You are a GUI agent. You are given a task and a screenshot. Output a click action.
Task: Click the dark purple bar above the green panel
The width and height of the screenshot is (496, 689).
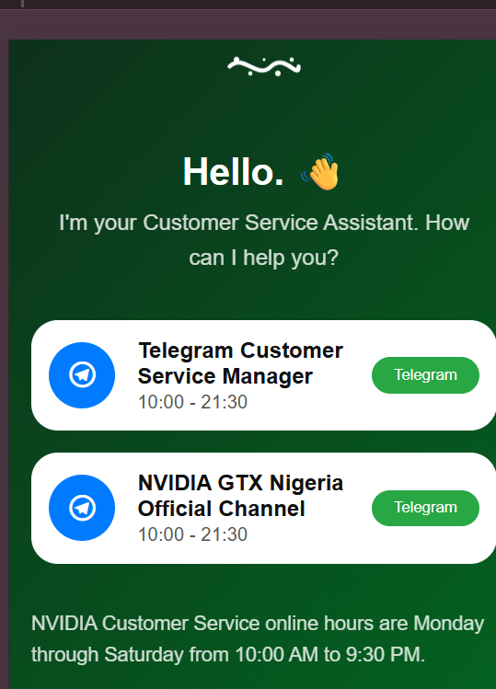[248, 24]
